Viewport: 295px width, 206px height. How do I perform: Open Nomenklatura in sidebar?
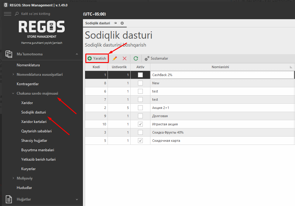(x=28, y=65)
